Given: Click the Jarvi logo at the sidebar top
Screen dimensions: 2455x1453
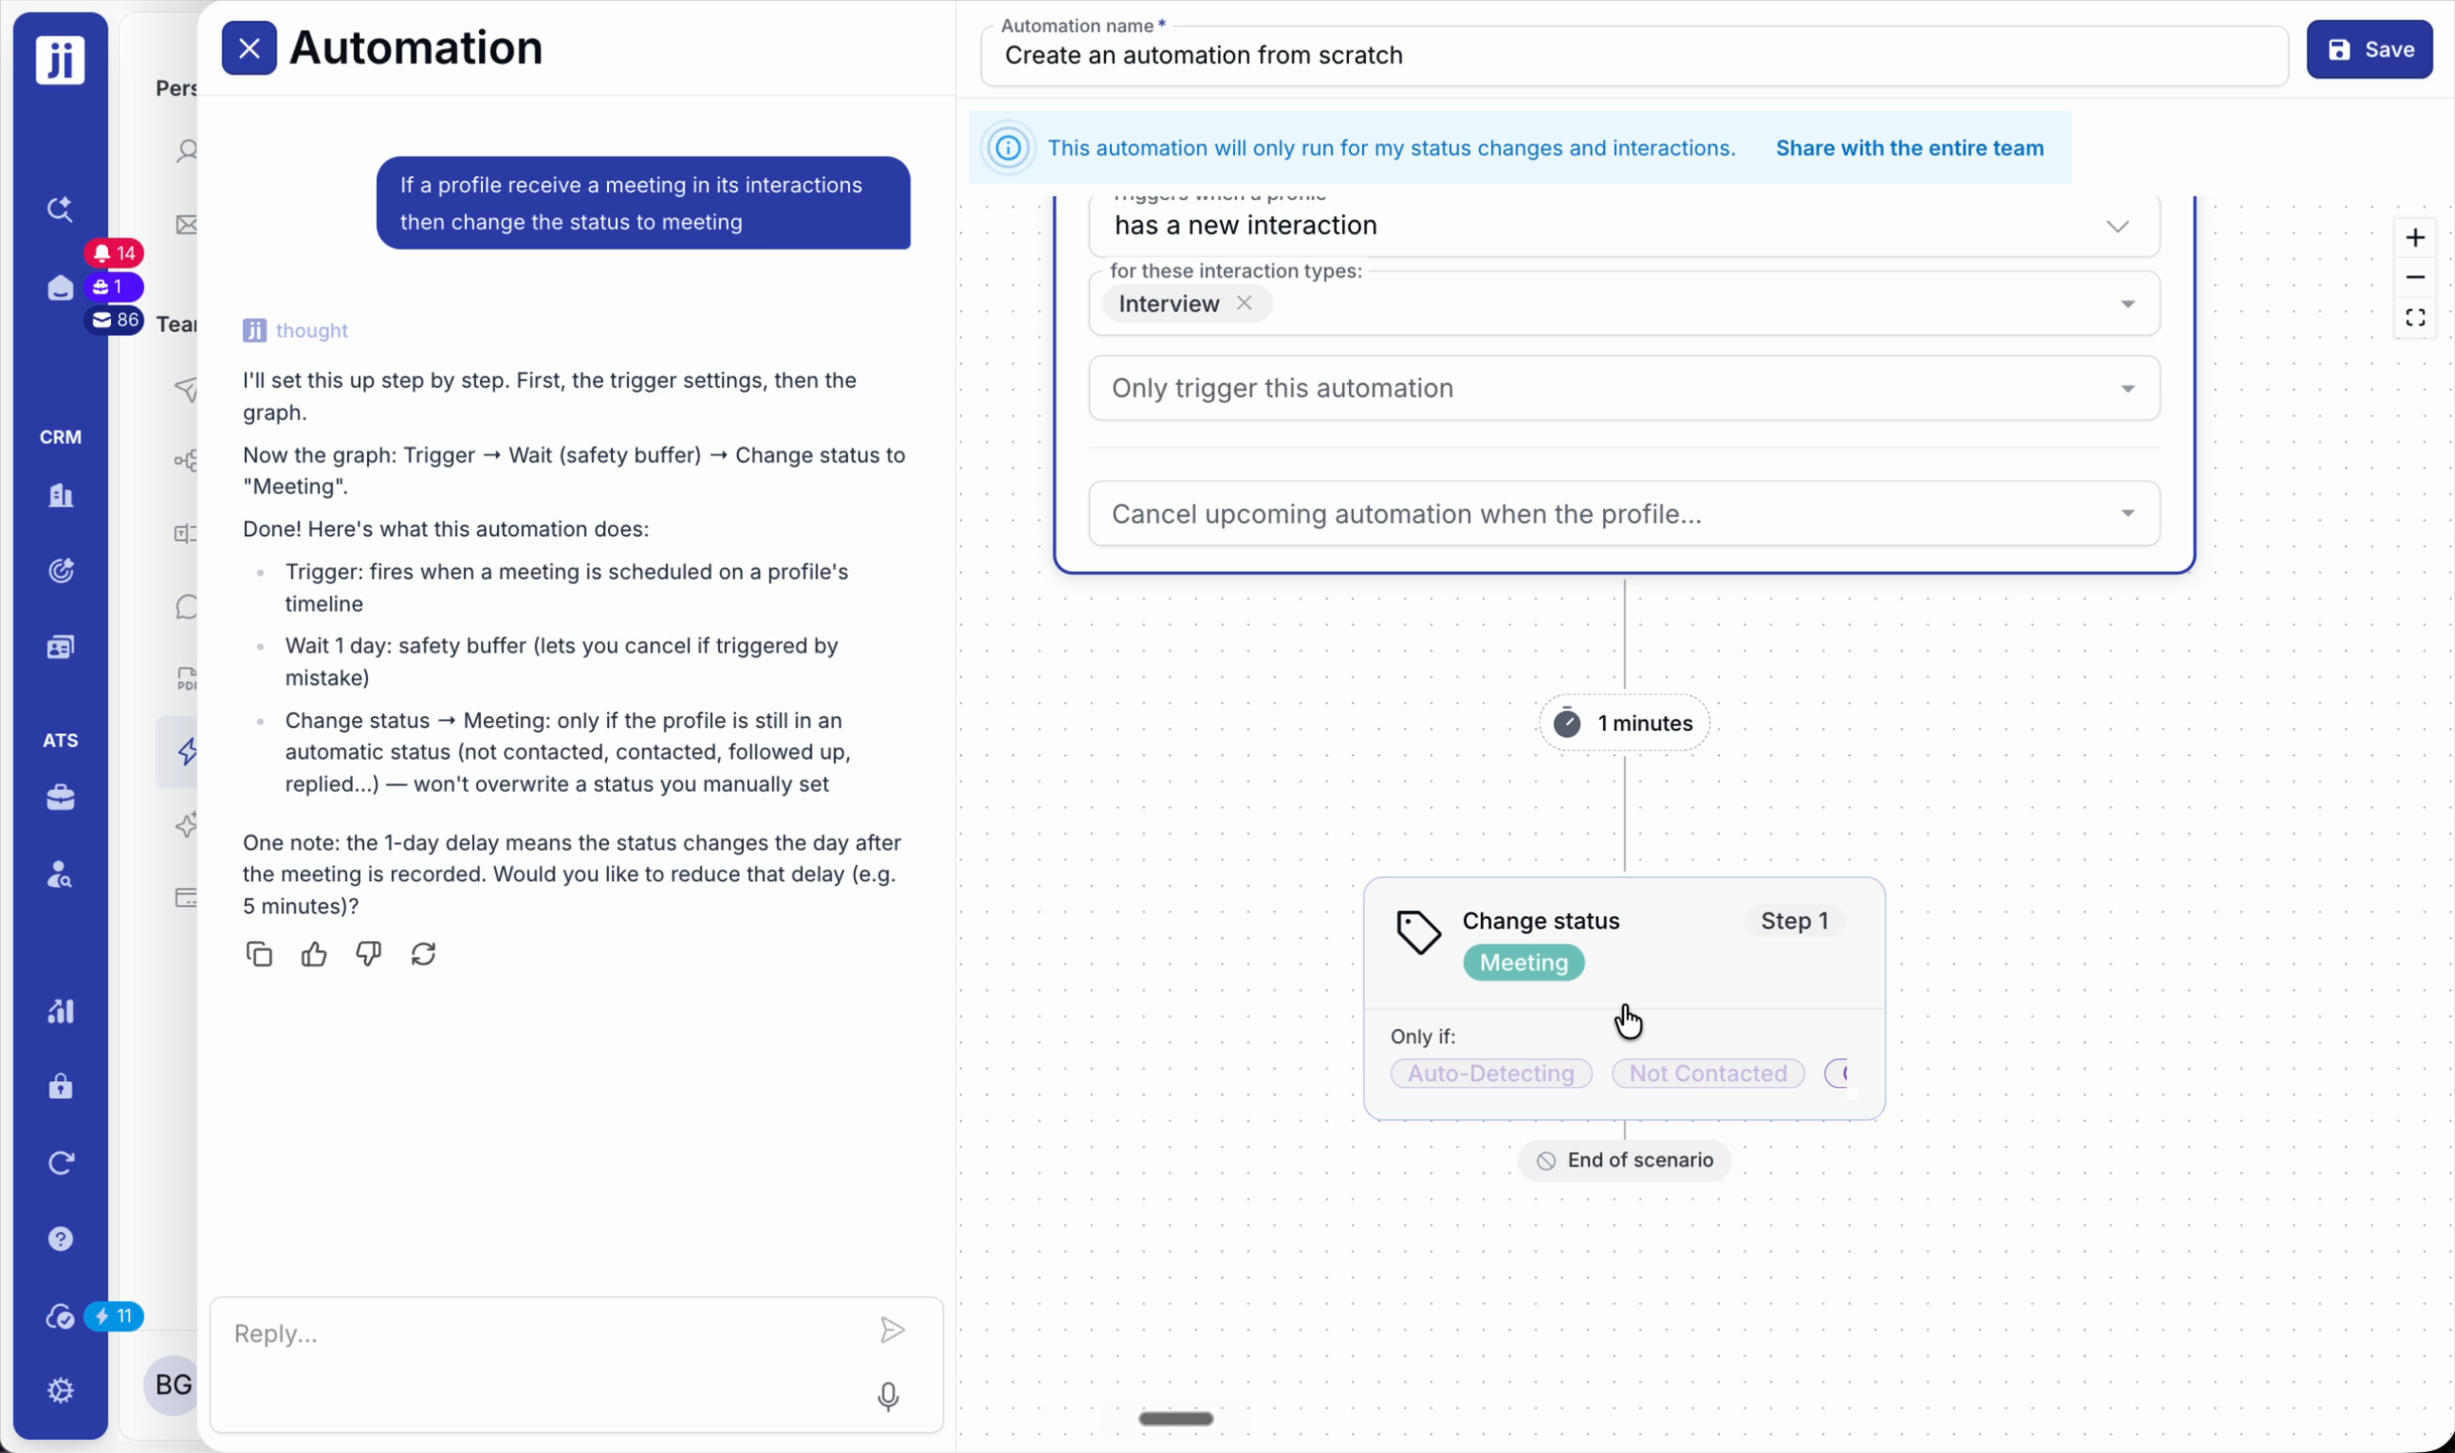Looking at the screenshot, I should (61, 60).
